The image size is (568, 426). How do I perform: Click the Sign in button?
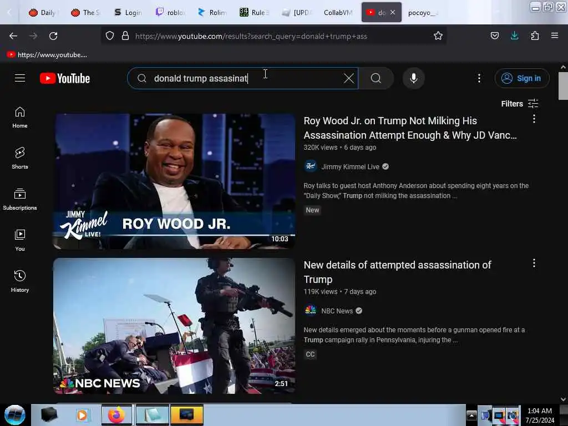click(x=522, y=78)
